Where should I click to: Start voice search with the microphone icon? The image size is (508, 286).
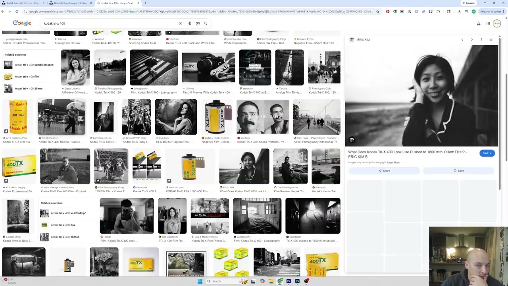pyautogui.click(x=190, y=23)
